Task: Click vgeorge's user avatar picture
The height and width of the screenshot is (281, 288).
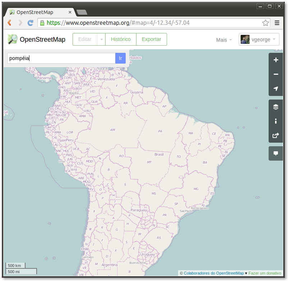Action: click(245, 39)
